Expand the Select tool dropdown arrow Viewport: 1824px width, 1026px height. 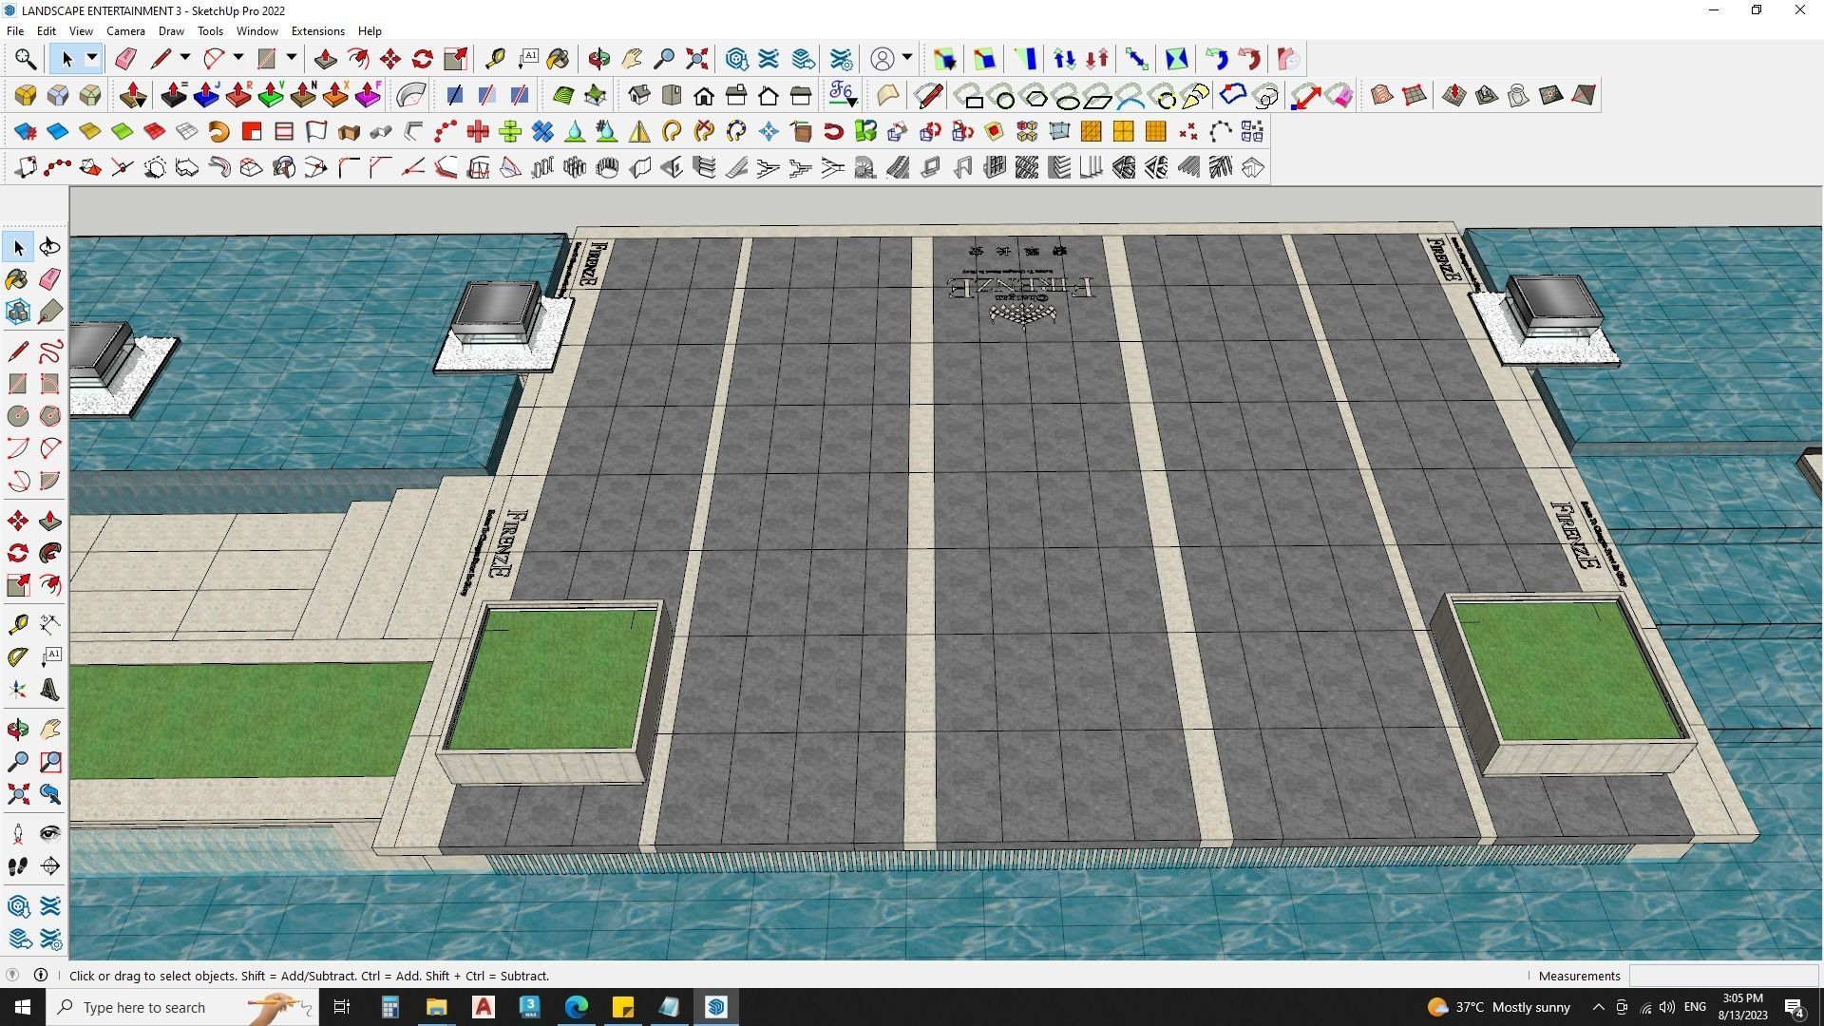point(92,59)
